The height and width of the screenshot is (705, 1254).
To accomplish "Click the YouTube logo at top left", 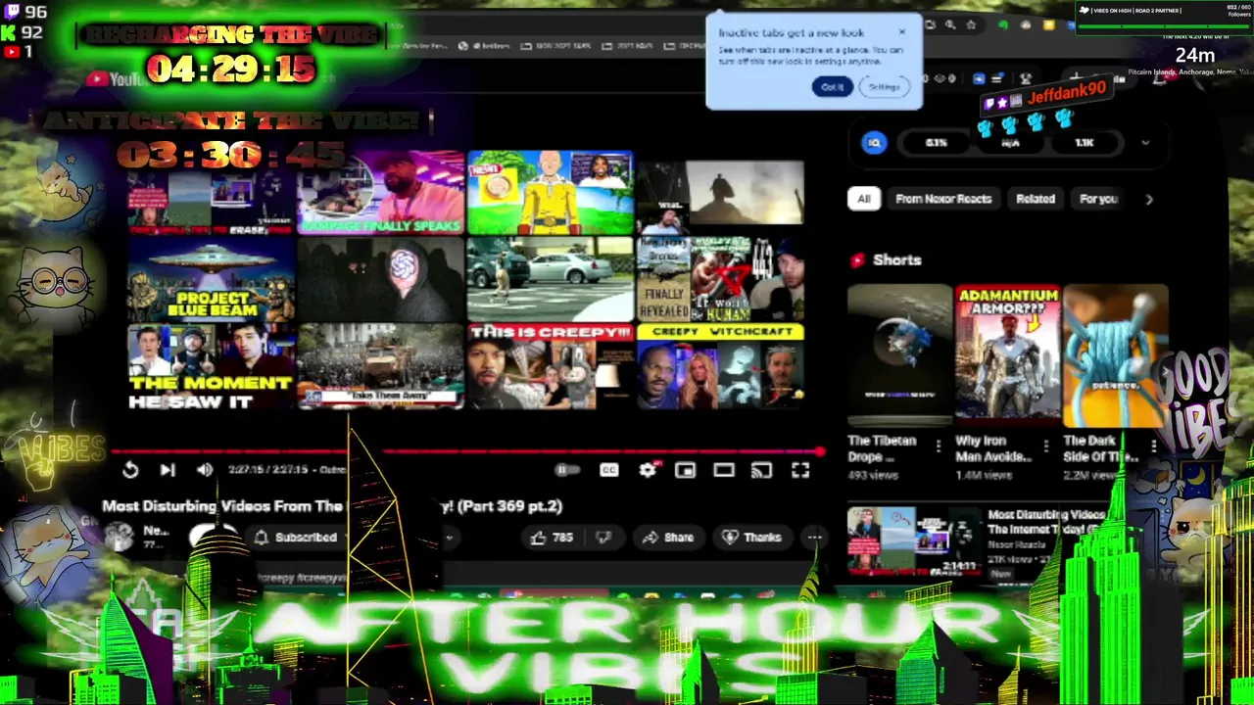I will (116, 79).
